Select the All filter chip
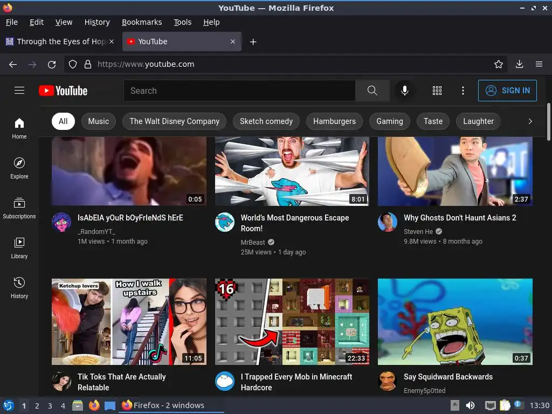The height and width of the screenshot is (414, 552). 63,121
